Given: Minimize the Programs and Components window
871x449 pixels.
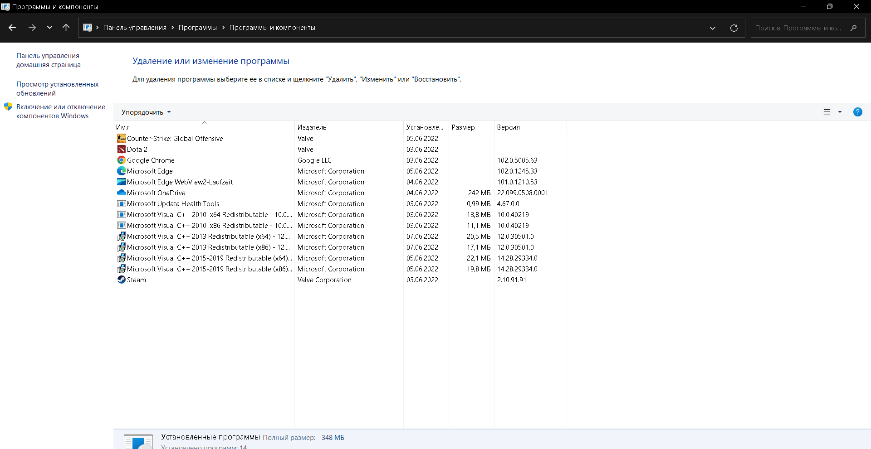Looking at the screenshot, I should point(803,6).
